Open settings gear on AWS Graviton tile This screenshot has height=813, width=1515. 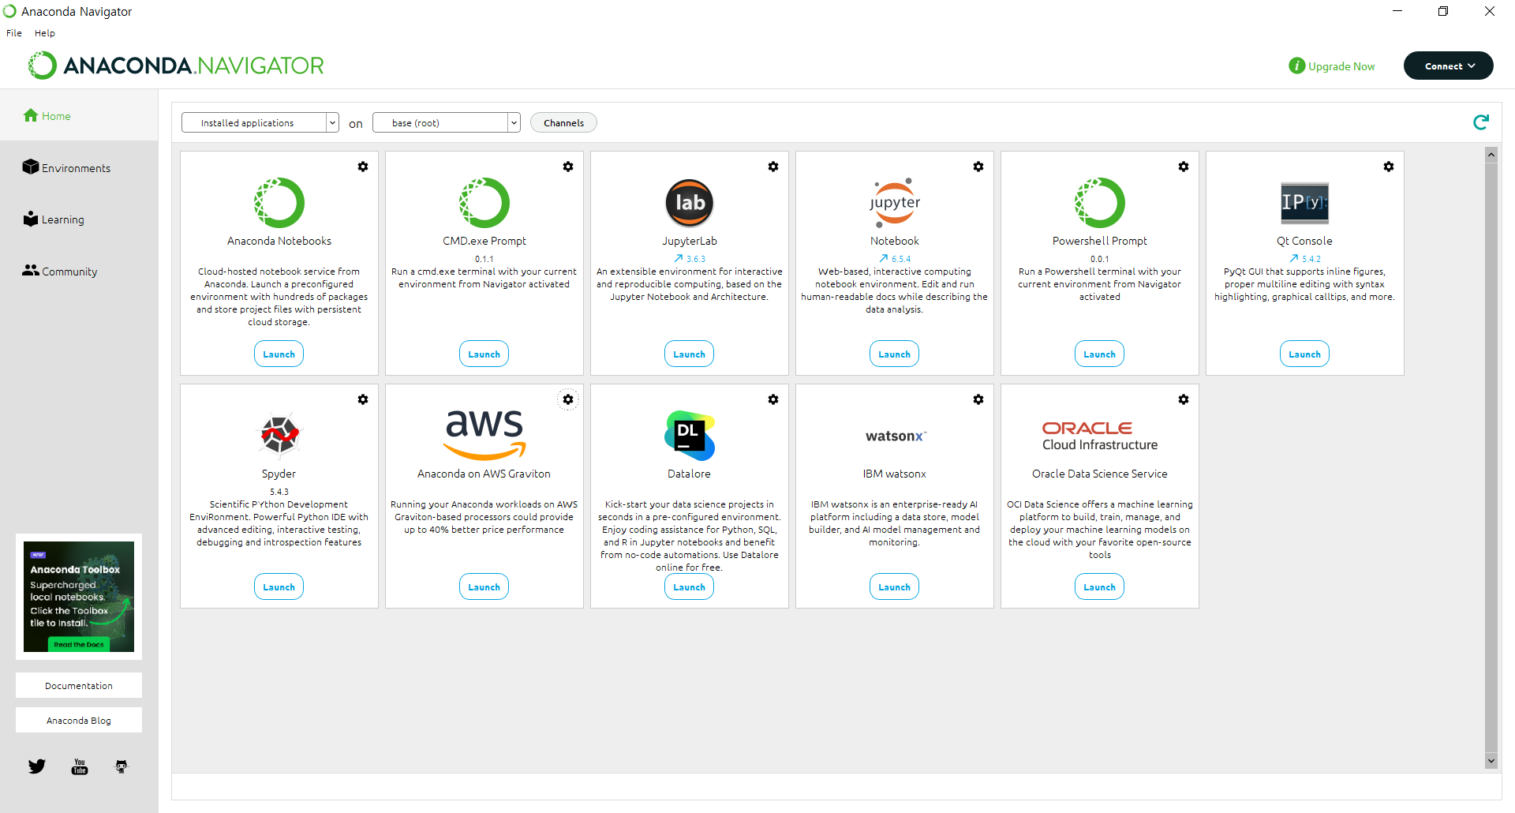[x=568, y=399]
